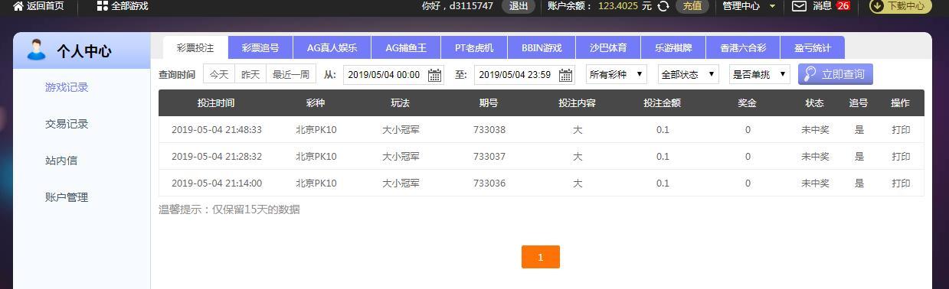This screenshot has height=289, width=949.
Task: Expand the 所有彩种 dropdown
Action: click(617, 74)
